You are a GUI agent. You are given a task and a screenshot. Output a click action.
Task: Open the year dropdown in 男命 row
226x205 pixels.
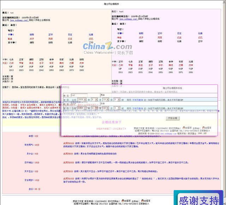82,100
